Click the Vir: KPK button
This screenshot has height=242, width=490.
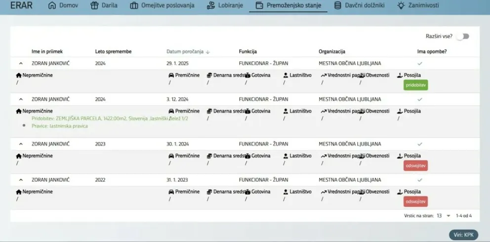click(x=463, y=235)
